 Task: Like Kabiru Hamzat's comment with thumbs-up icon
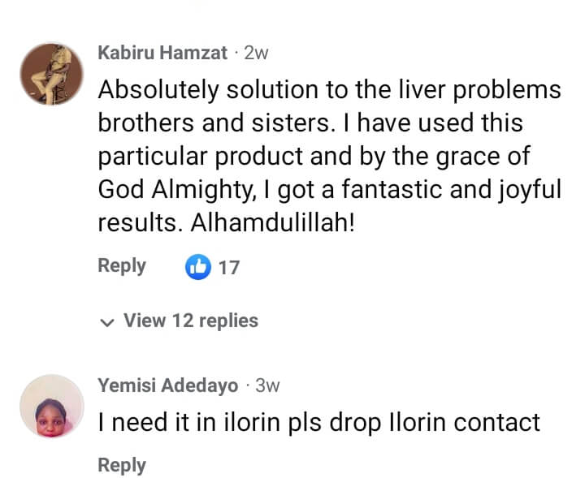(198, 266)
